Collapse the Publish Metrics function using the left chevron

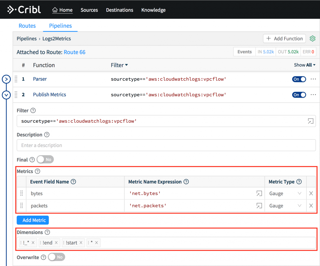[x=6, y=95]
